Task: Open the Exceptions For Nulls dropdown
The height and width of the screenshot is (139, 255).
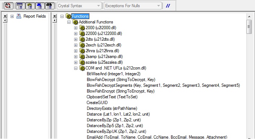Action: pyautogui.click(x=133, y=6)
